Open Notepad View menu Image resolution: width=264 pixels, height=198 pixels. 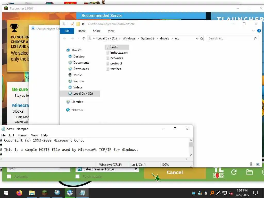click(x=34, y=135)
